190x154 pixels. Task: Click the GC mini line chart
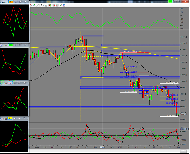(15, 101)
